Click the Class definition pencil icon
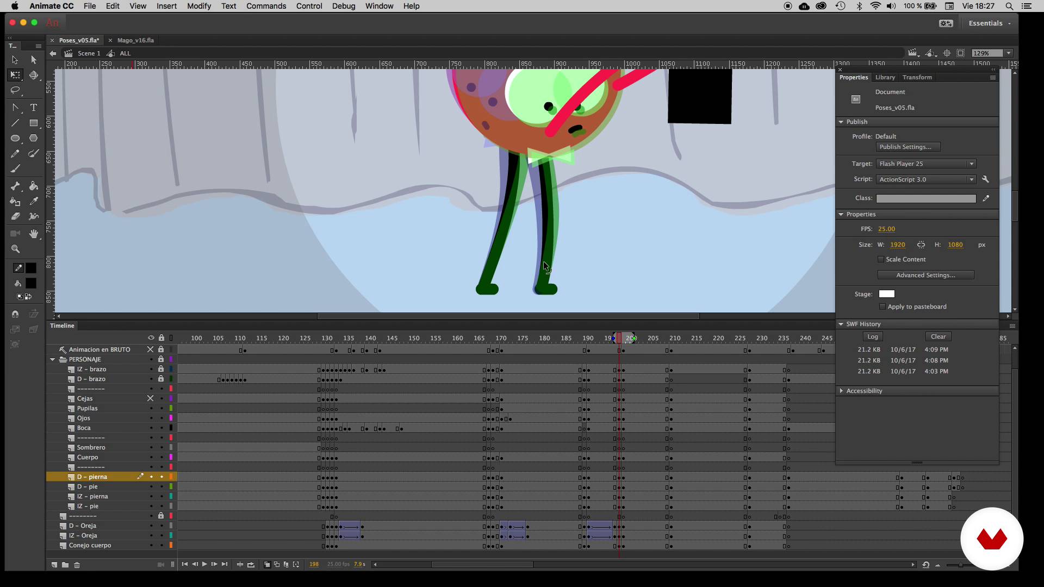 [985, 198]
